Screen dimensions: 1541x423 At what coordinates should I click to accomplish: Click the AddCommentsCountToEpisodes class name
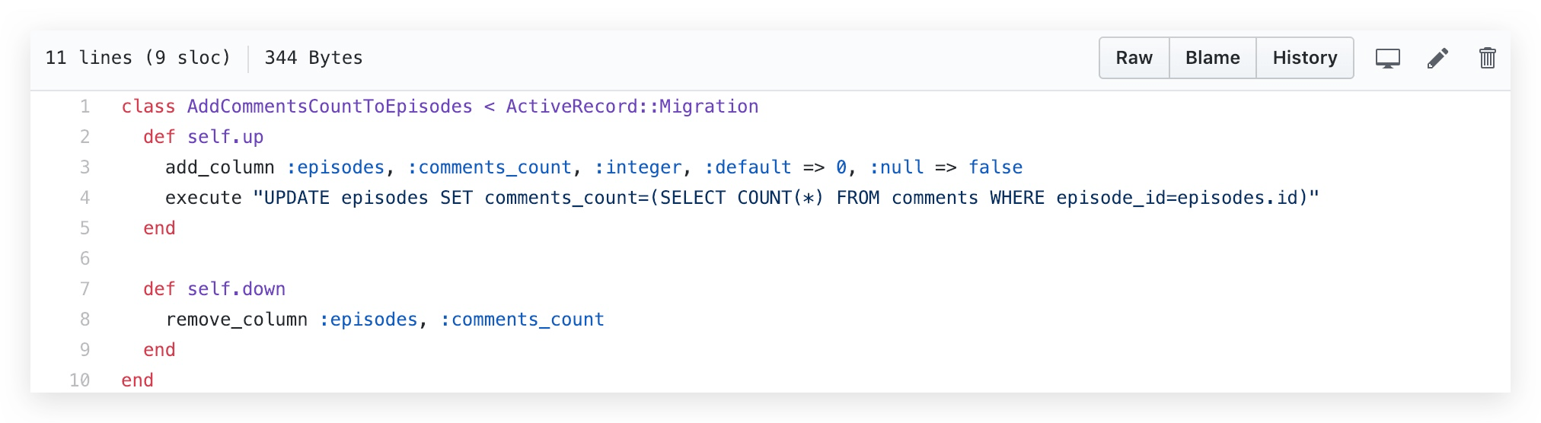[x=329, y=107]
